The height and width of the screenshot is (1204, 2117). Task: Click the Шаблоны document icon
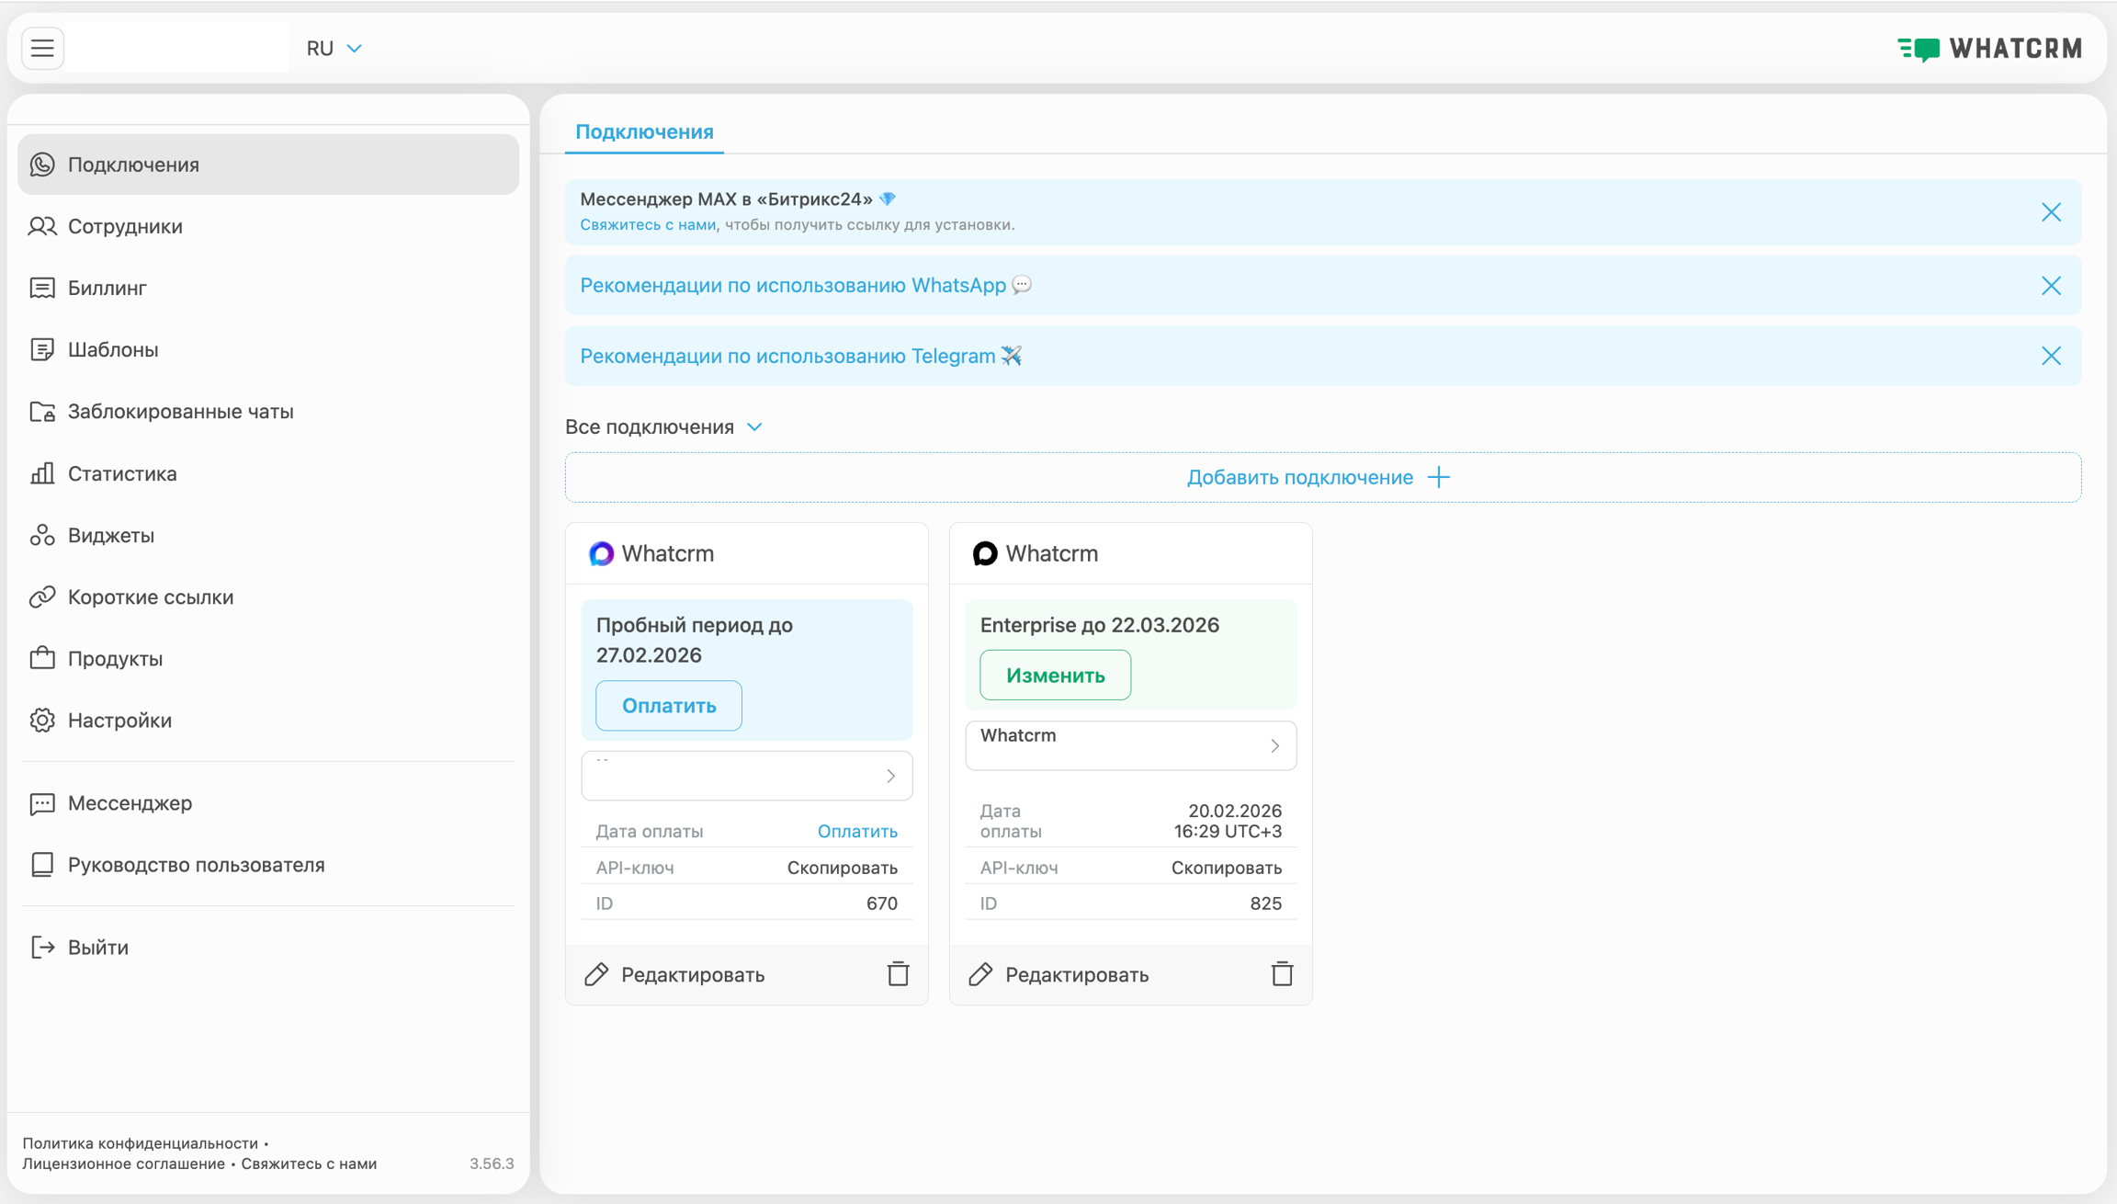[x=42, y=349]
